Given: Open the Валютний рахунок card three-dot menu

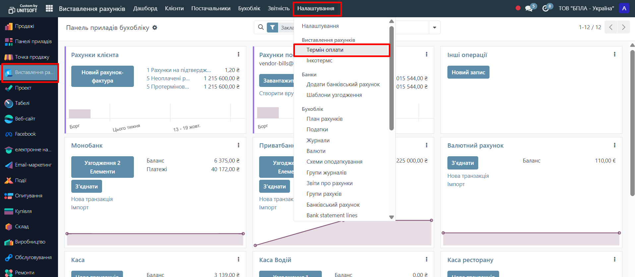Looking at the screenshot, I should [x=614, y=145].
